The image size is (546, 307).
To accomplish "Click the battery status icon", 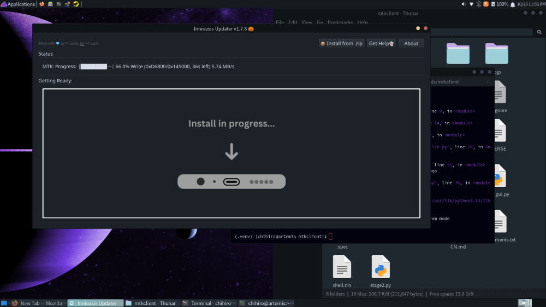I will (492, 4).
